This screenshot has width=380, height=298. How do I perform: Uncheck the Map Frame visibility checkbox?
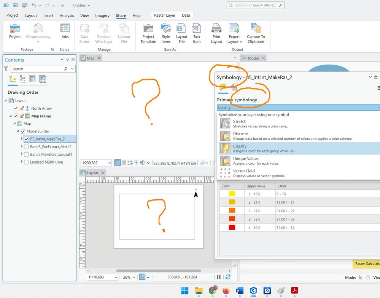pos(16,116)
